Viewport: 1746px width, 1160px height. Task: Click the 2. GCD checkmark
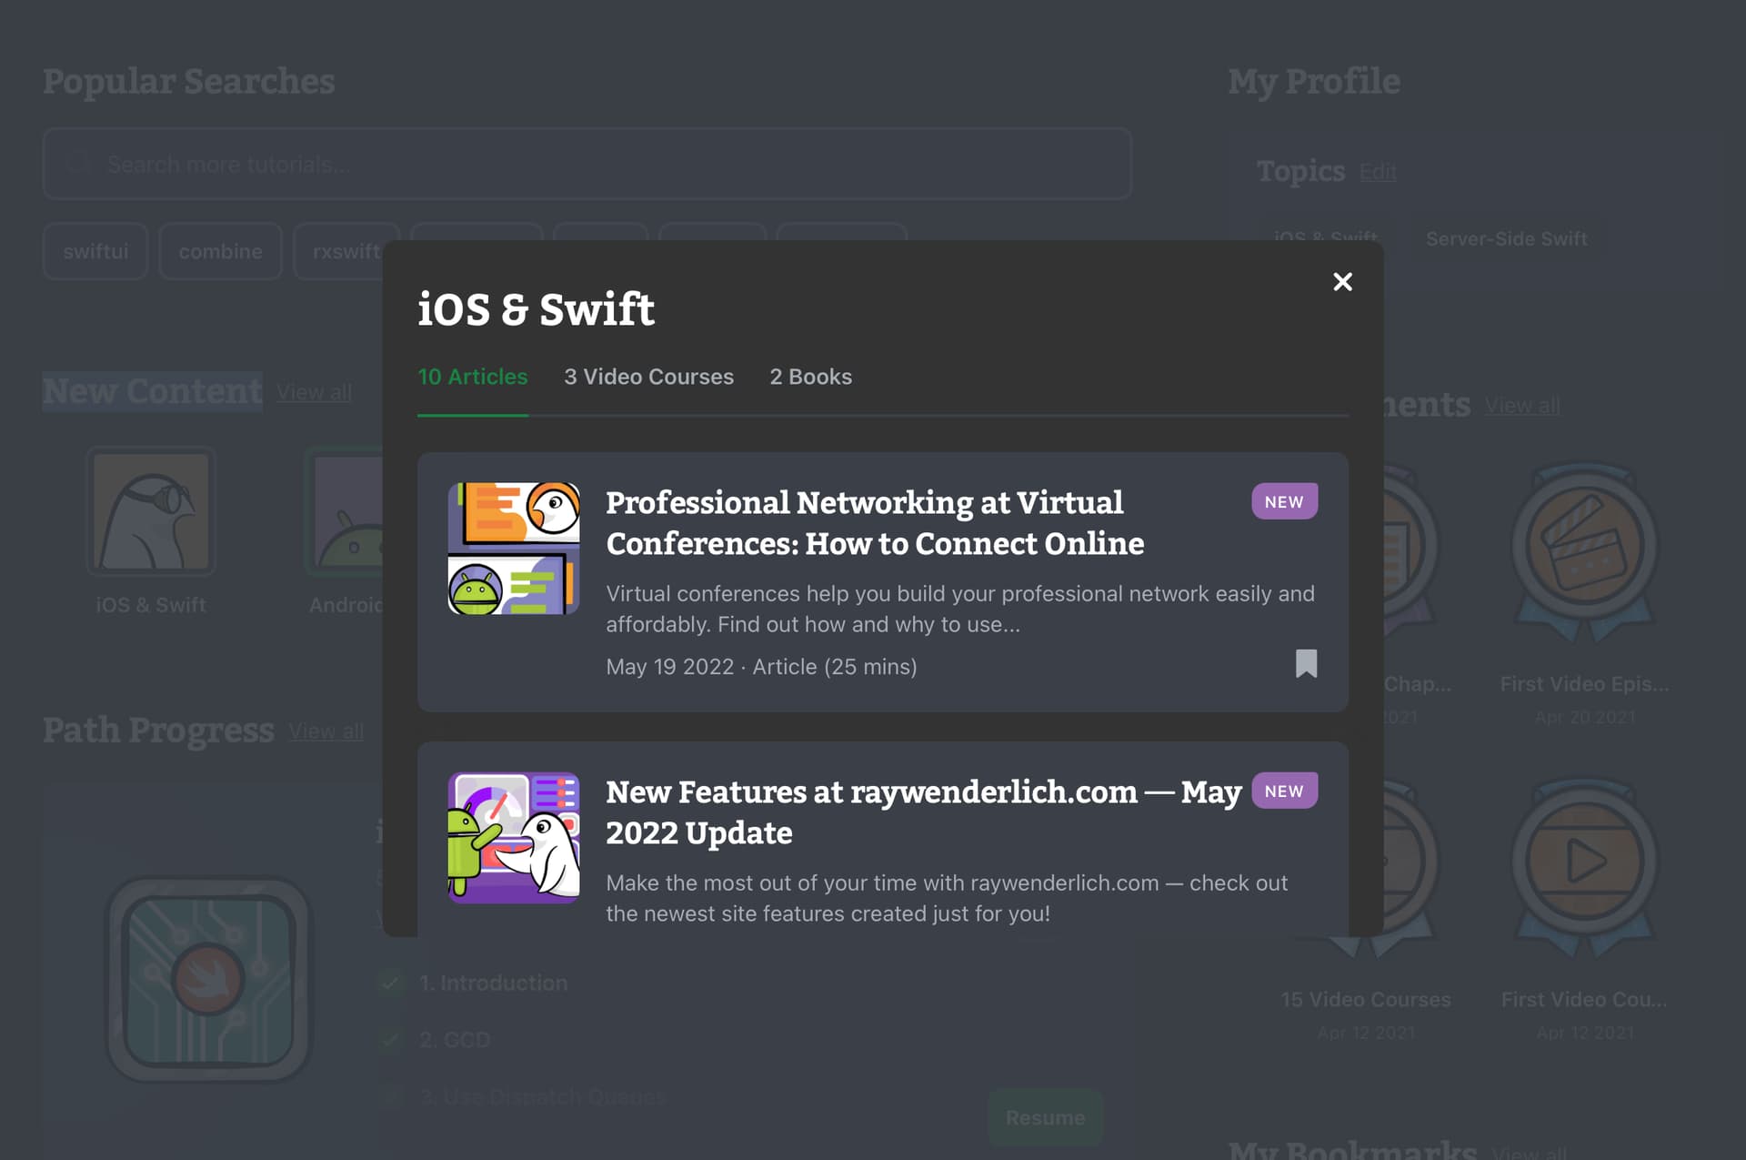390,1040
